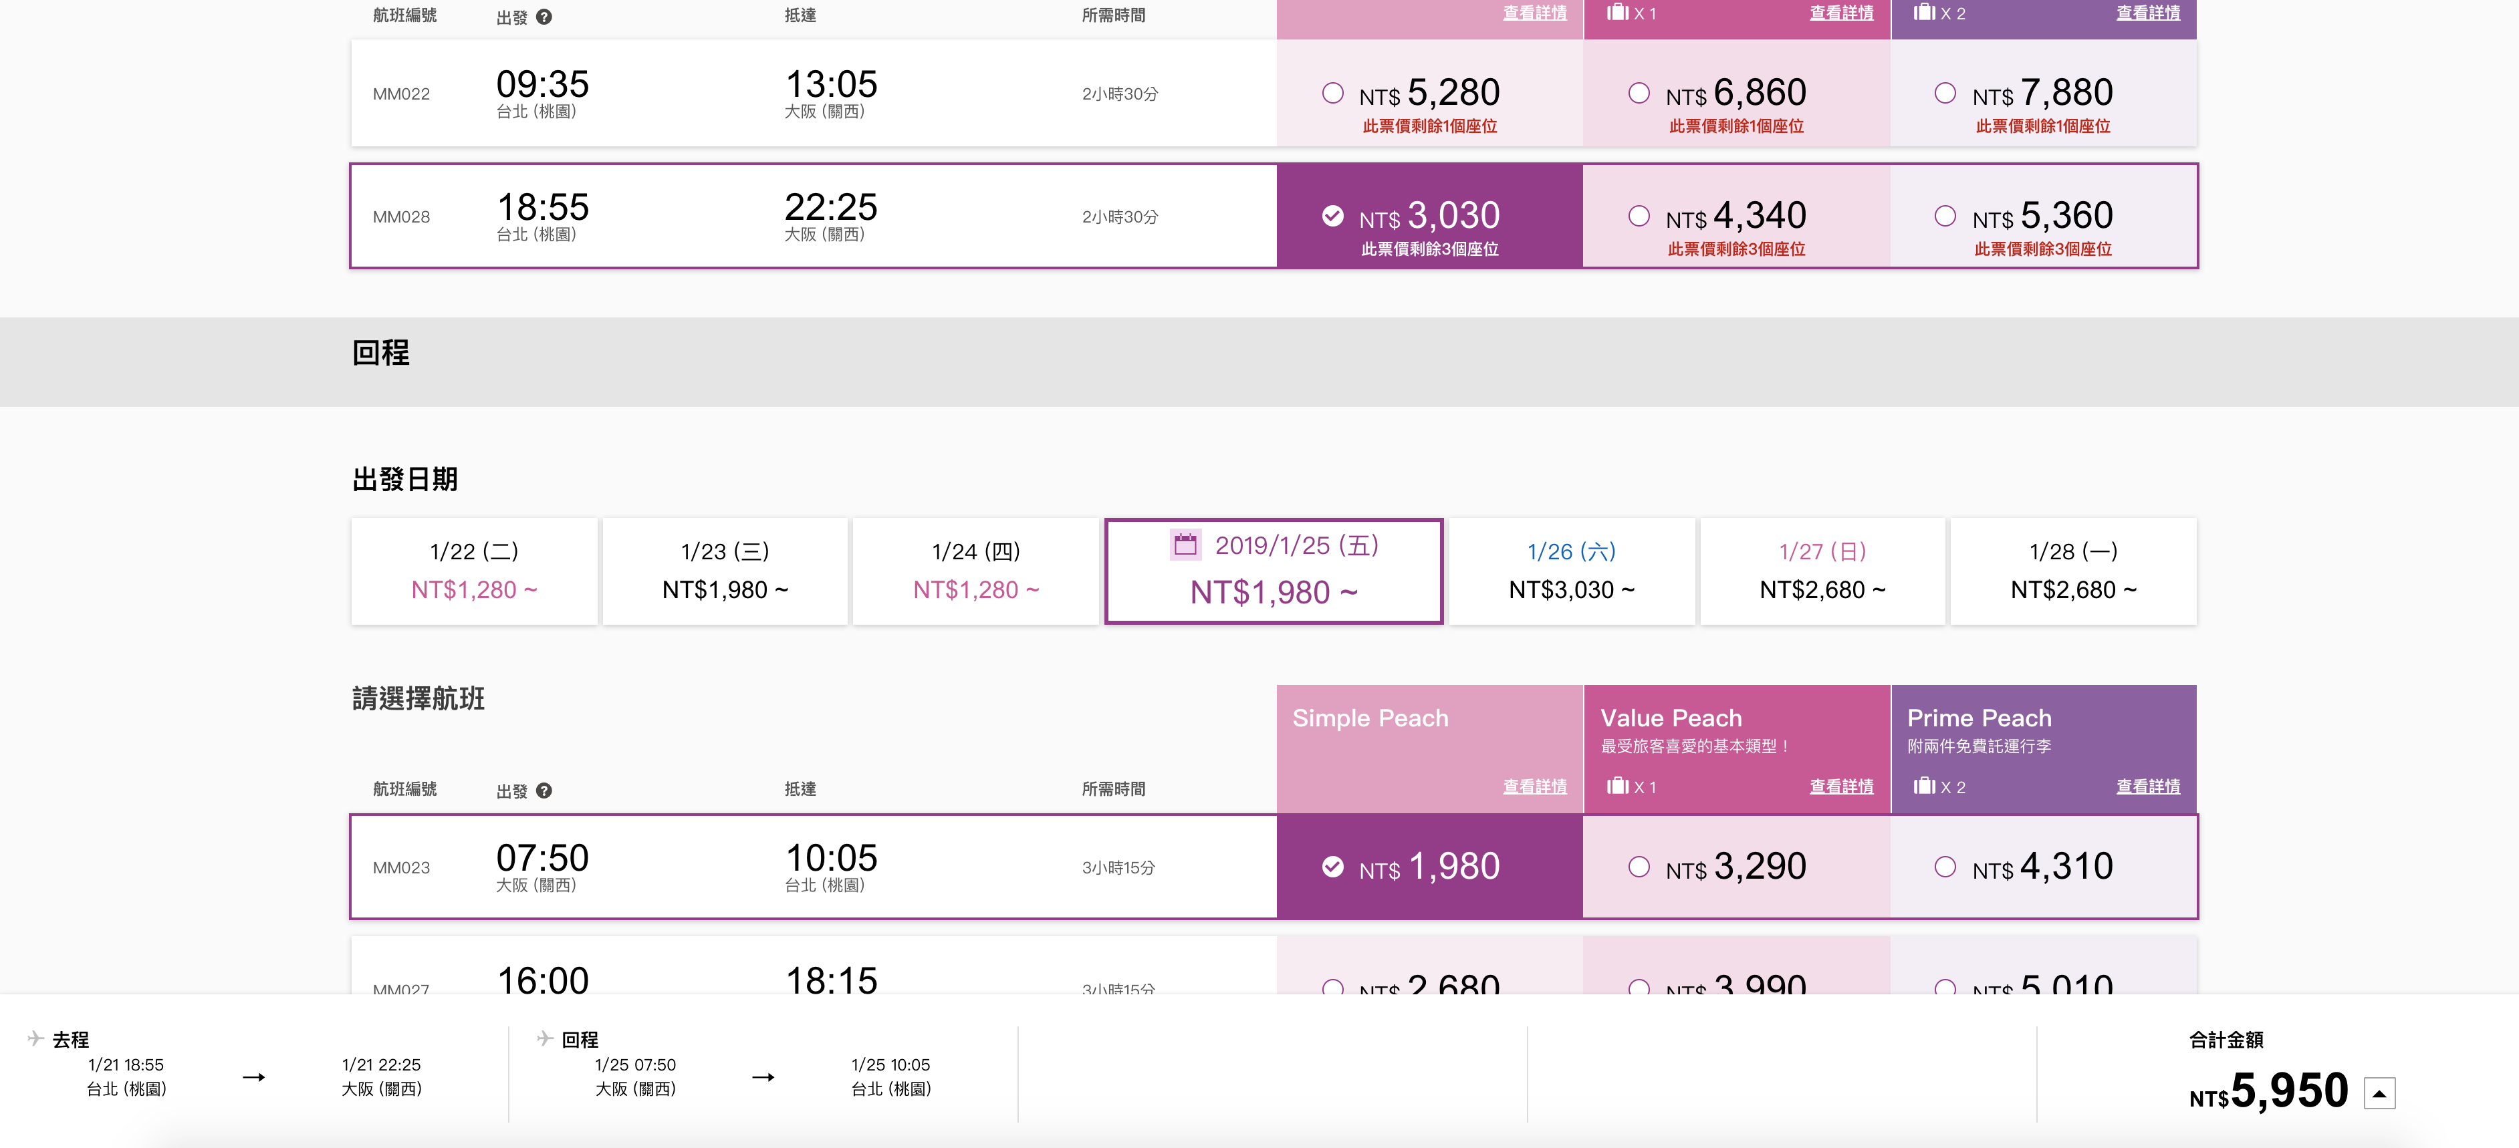Expand the total amount details arrow

point(2379,1093)
